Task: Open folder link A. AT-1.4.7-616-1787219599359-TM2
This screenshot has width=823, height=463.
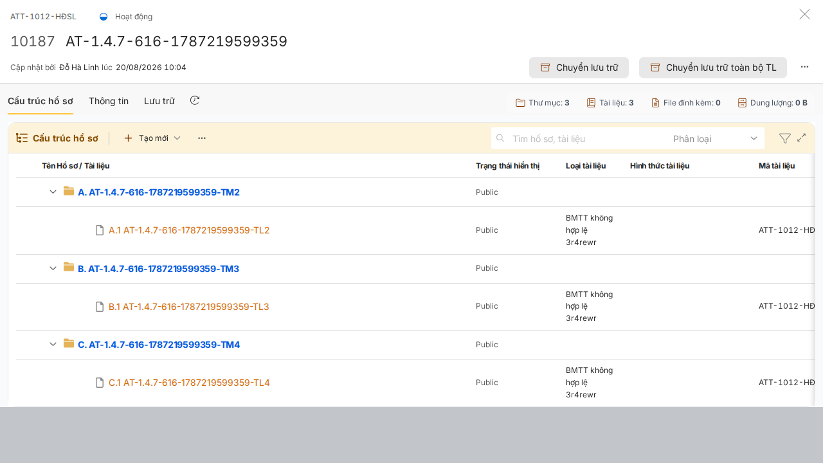Action: 159,192
